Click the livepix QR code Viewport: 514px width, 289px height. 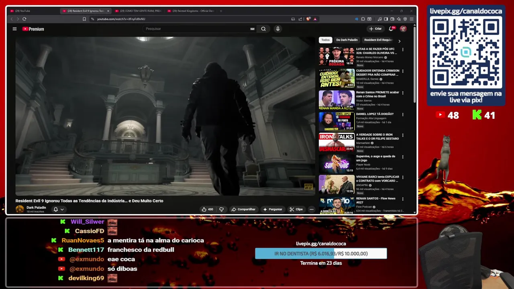point(466,52)
